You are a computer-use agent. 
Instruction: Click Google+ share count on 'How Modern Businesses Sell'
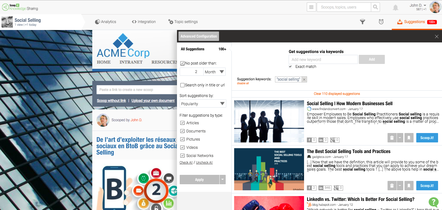pos(334,140)
